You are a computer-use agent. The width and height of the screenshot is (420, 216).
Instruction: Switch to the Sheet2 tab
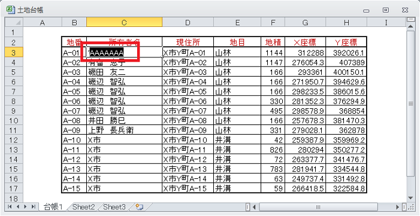coord(83,206)
